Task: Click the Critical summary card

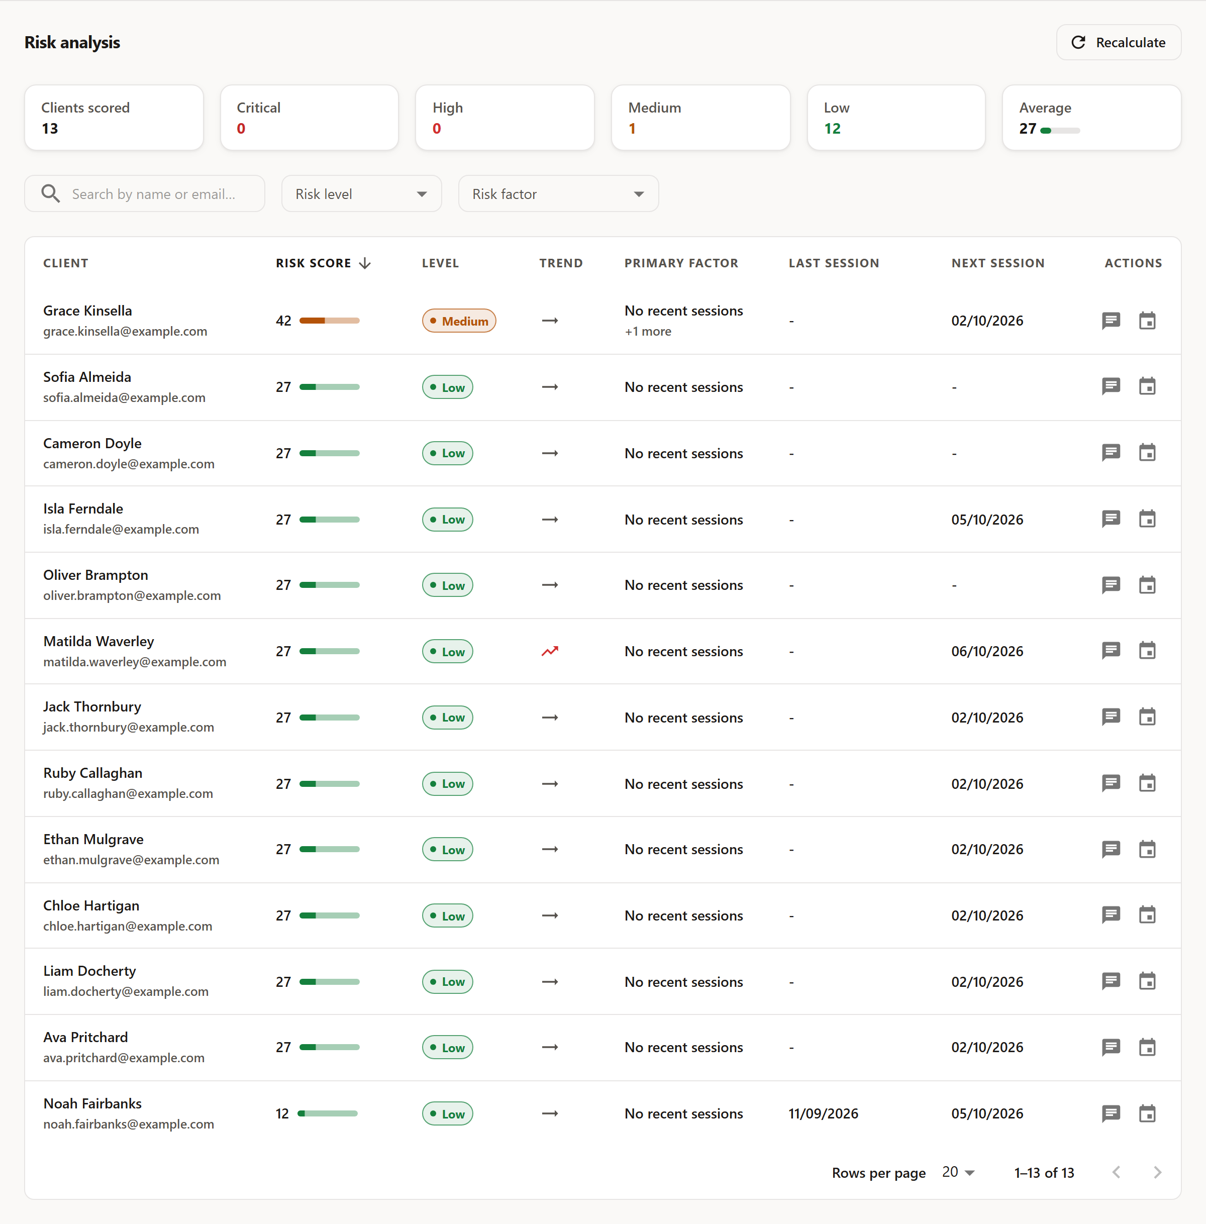Action: click(309, 118)
